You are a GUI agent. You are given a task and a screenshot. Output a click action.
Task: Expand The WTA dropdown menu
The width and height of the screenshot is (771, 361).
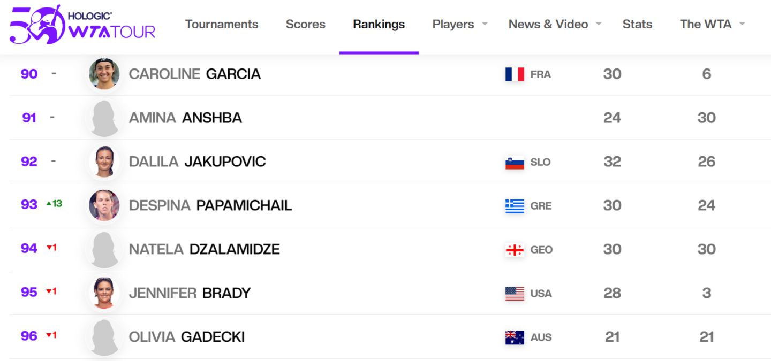point(742,24)
